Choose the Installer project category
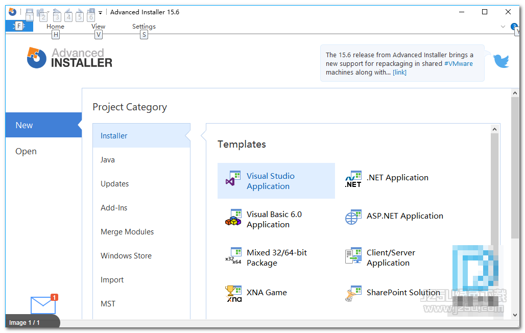This screenshot has height=333, width=525. click(x=141, y=136)
